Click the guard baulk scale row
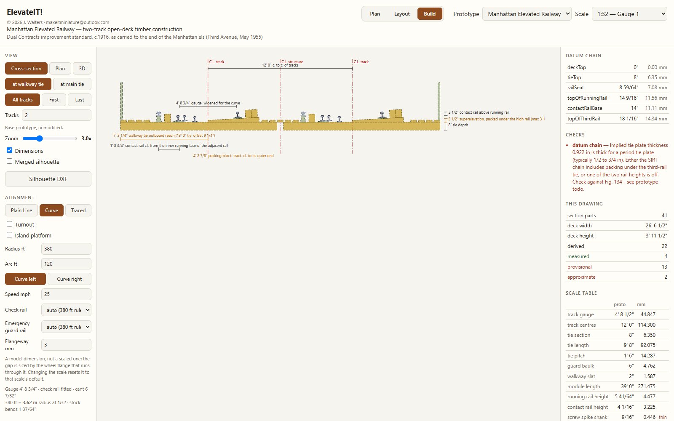 tap(617, 366)
